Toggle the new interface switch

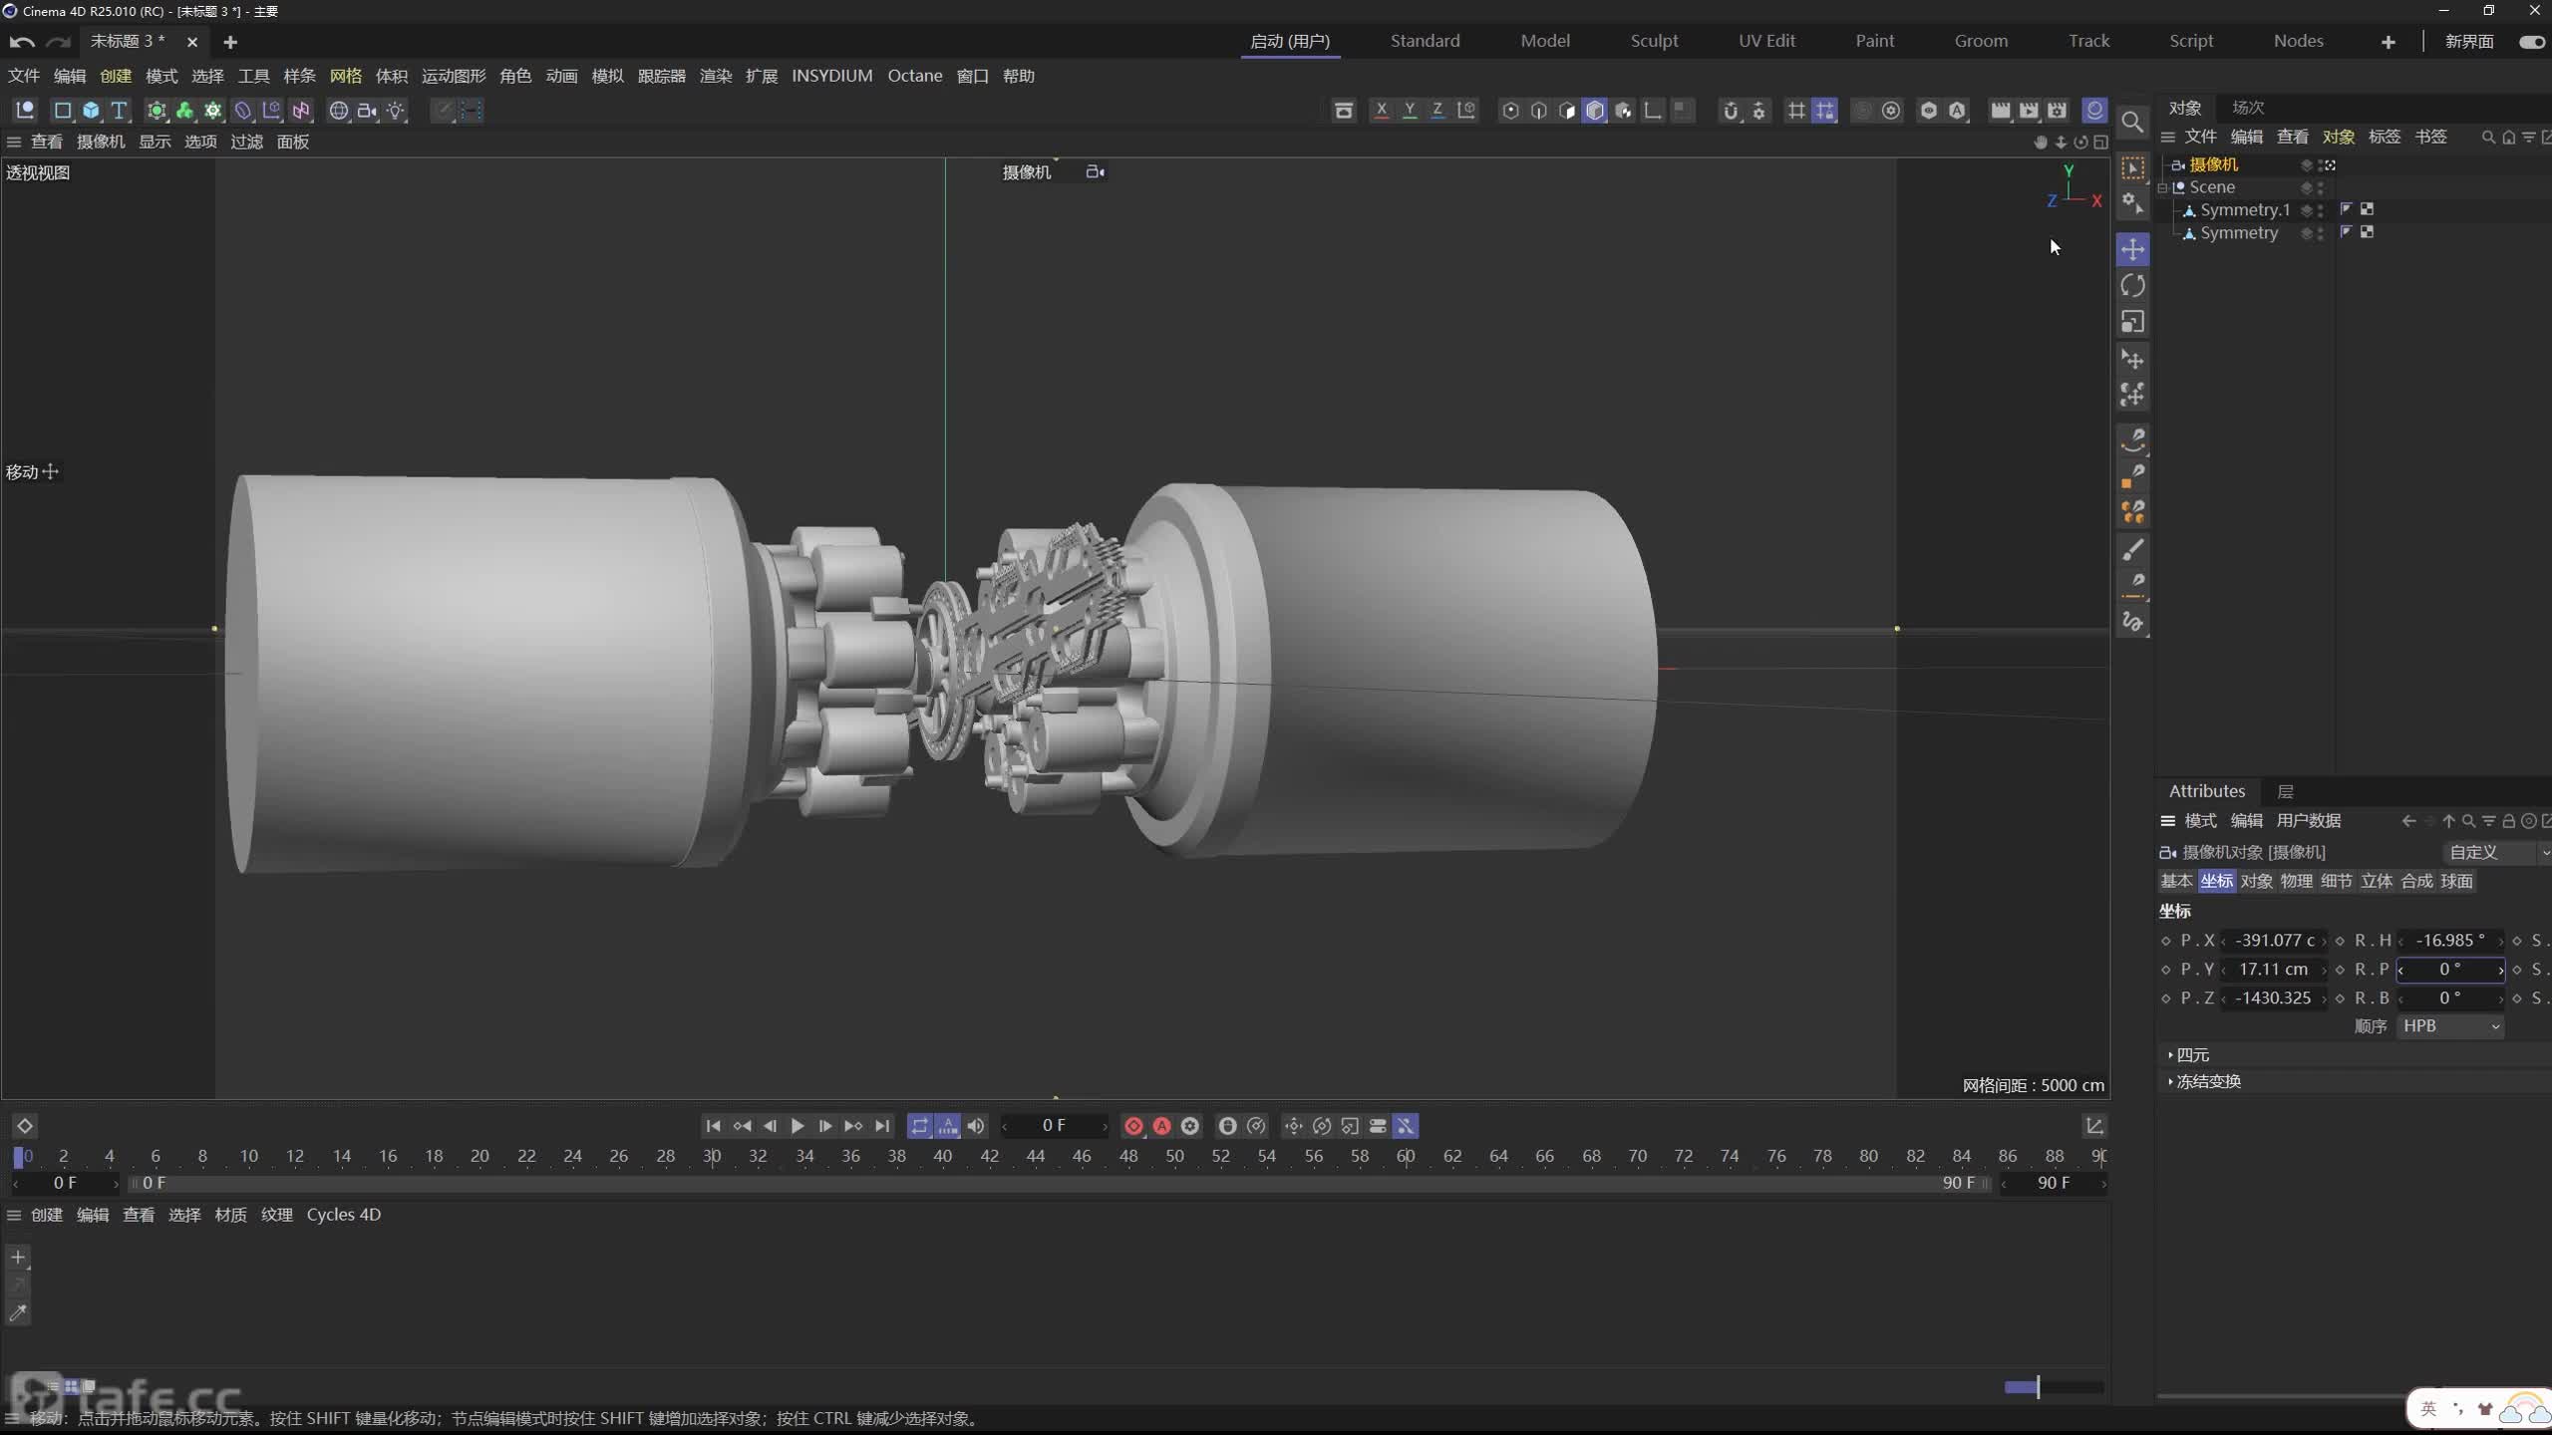click(x=2531, y=42)
